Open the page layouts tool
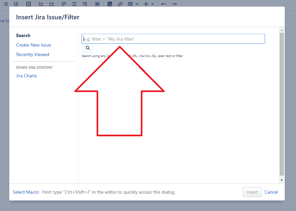The image size is (296, 211). point(97,4)
